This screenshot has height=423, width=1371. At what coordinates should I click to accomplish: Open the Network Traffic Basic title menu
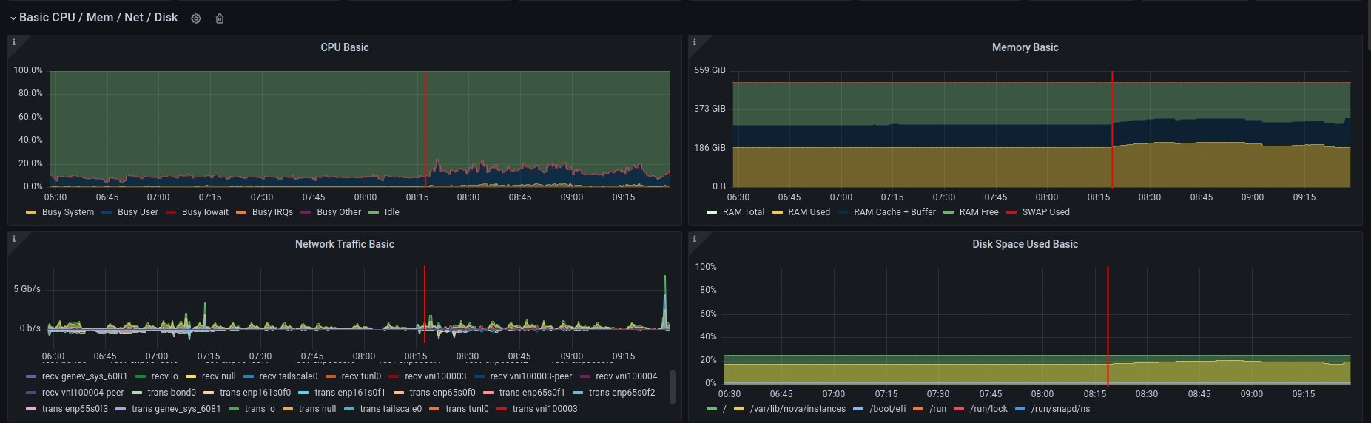point(344,244)
